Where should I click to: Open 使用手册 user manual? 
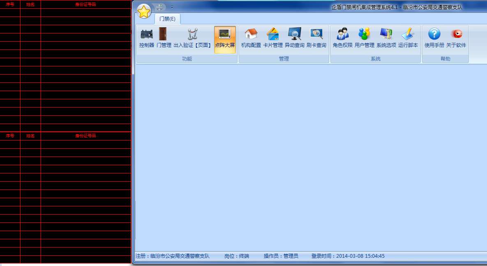click(x=434, y=38)
